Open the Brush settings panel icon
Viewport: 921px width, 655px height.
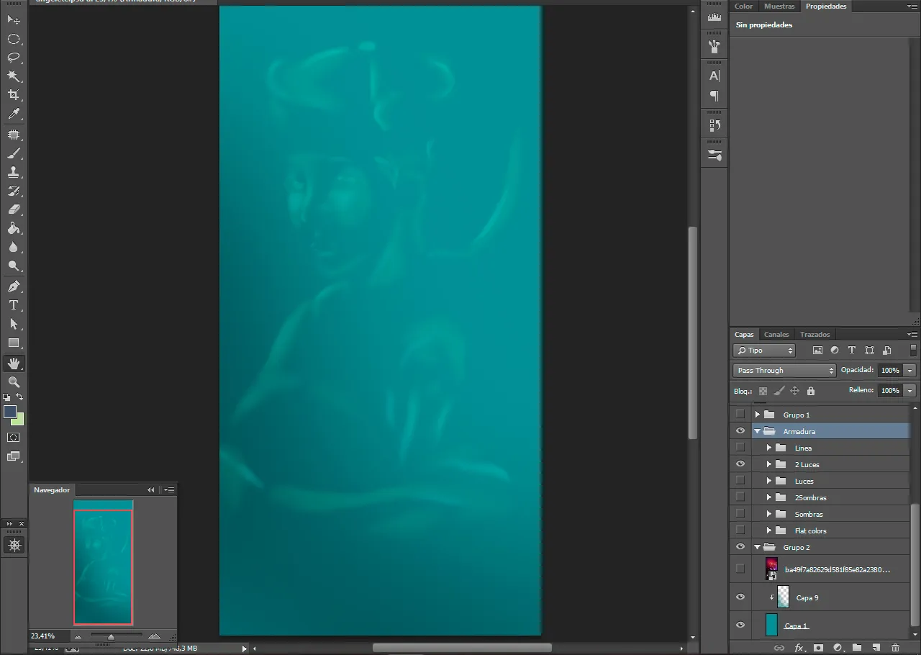coord(714,154)
